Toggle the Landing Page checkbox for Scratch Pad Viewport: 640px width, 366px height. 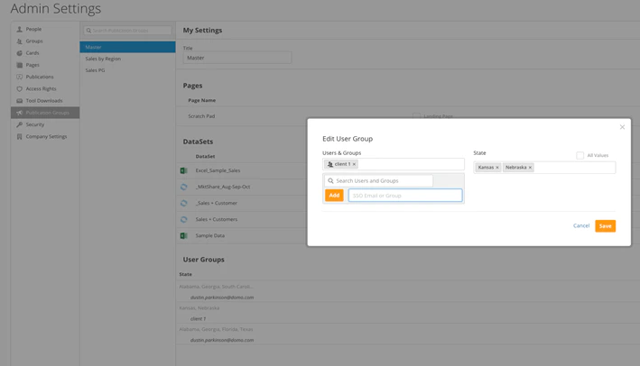pyautogui.click(x=416, y=116)
